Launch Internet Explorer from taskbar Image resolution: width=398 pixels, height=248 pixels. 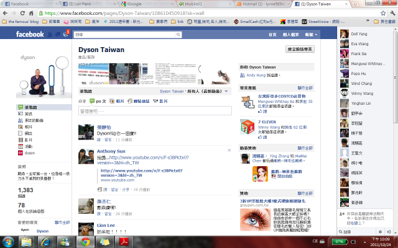(x=45, y=242)
